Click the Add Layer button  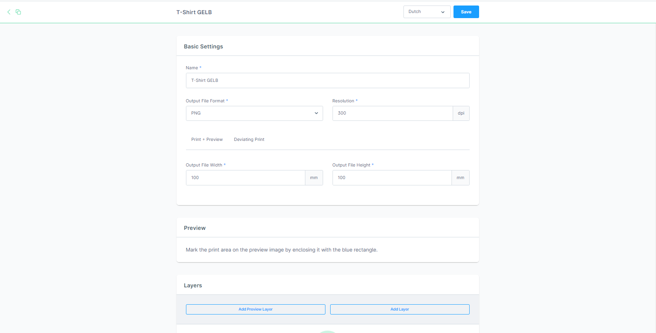400,309
